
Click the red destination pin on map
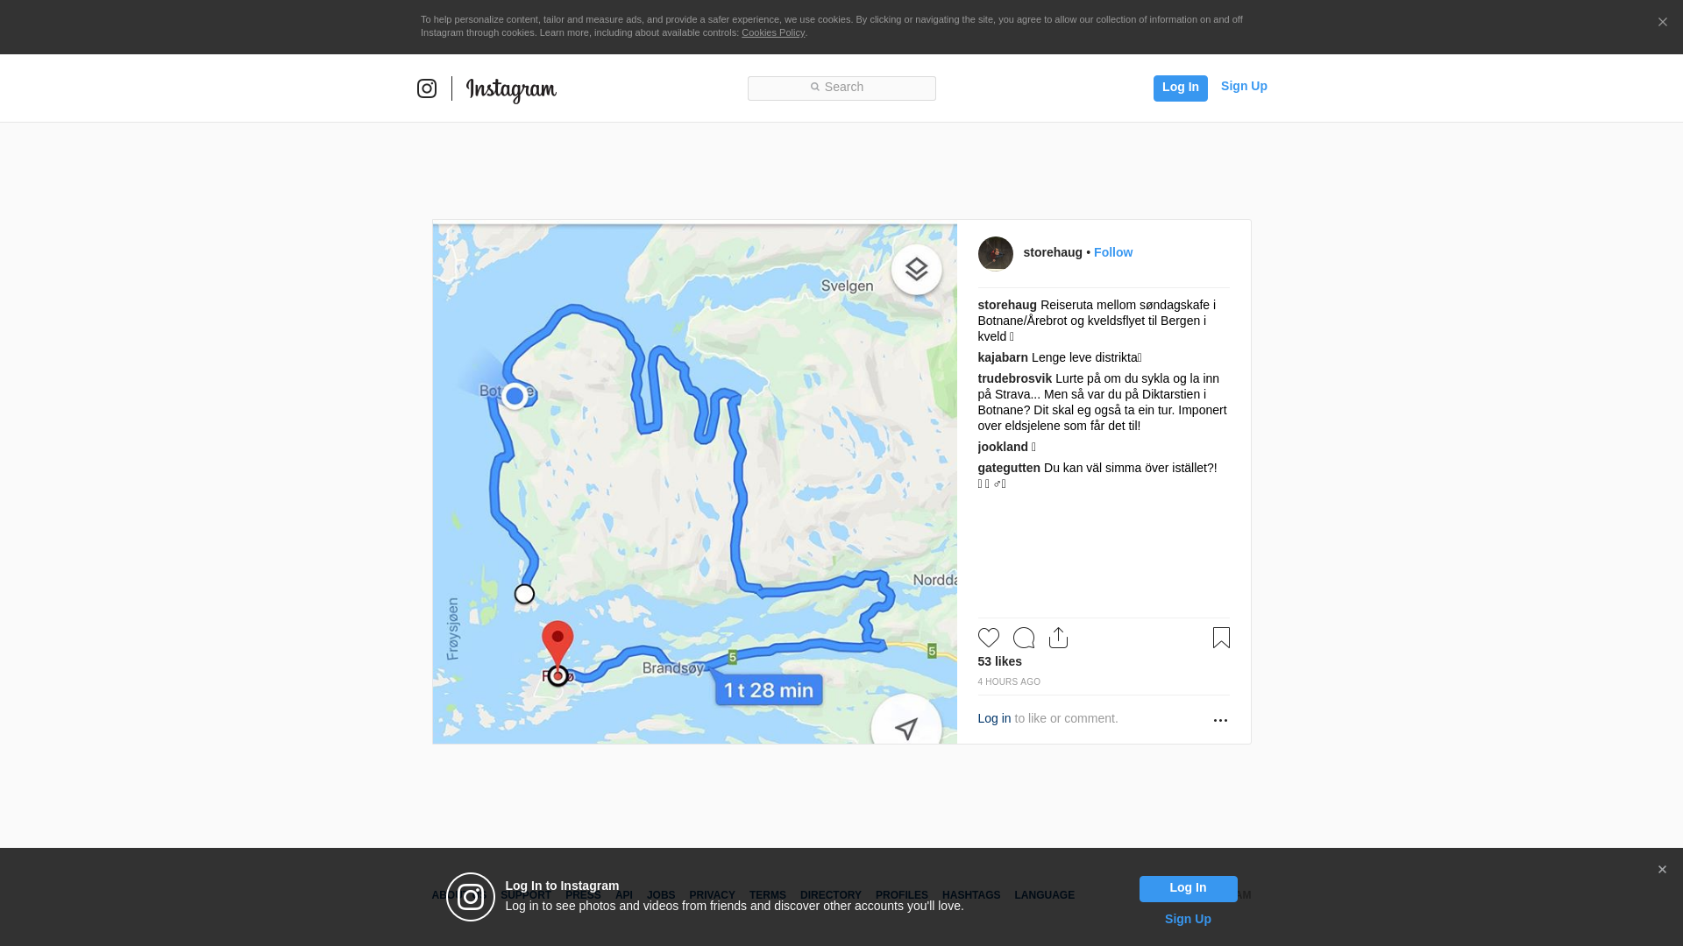coord(557,646)
